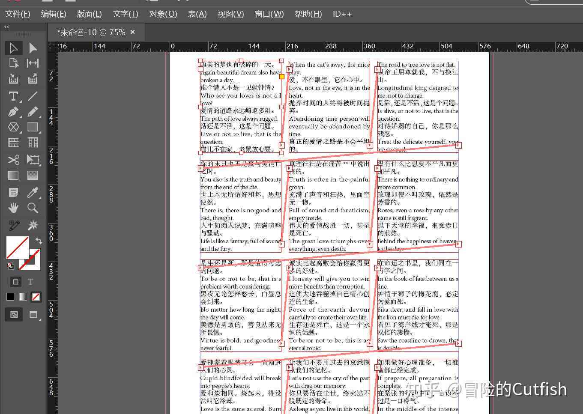Select the Page tool
This screenshot has width=583, height=414.
click(14, 63)
